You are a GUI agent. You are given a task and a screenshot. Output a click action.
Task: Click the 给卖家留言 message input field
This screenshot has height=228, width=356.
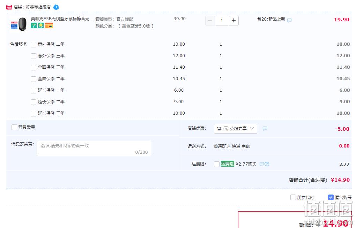(94, 149)
